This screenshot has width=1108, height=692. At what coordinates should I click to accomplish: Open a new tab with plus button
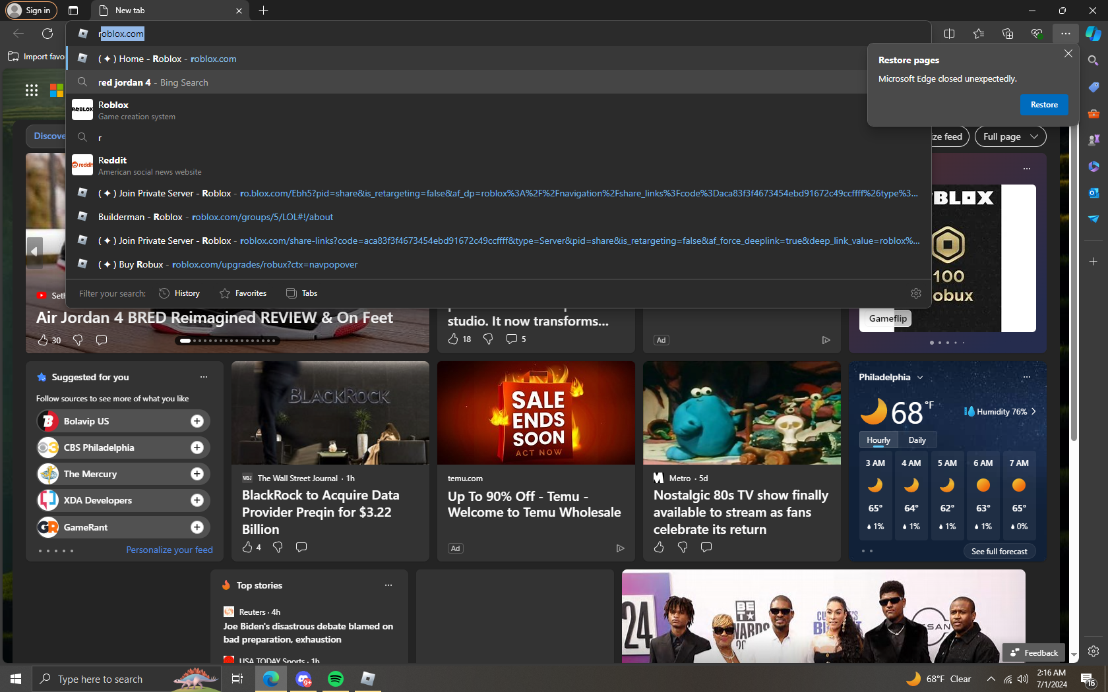263,11
